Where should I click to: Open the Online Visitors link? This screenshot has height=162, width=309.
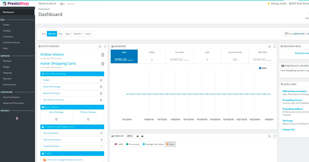tap(52, 55)
